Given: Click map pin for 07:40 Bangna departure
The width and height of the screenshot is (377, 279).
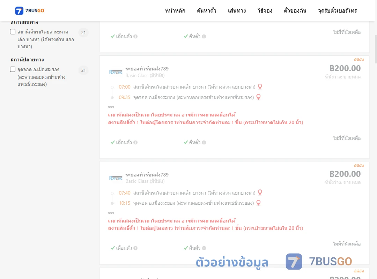Looking at the screenshot, I should 260,193.
